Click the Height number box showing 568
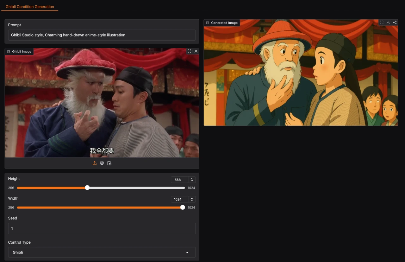 [x=179, y=180]
